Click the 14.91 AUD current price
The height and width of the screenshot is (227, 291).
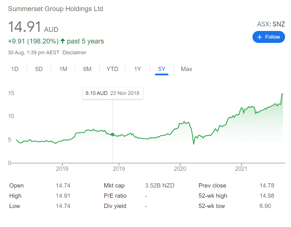coord(33,27)
